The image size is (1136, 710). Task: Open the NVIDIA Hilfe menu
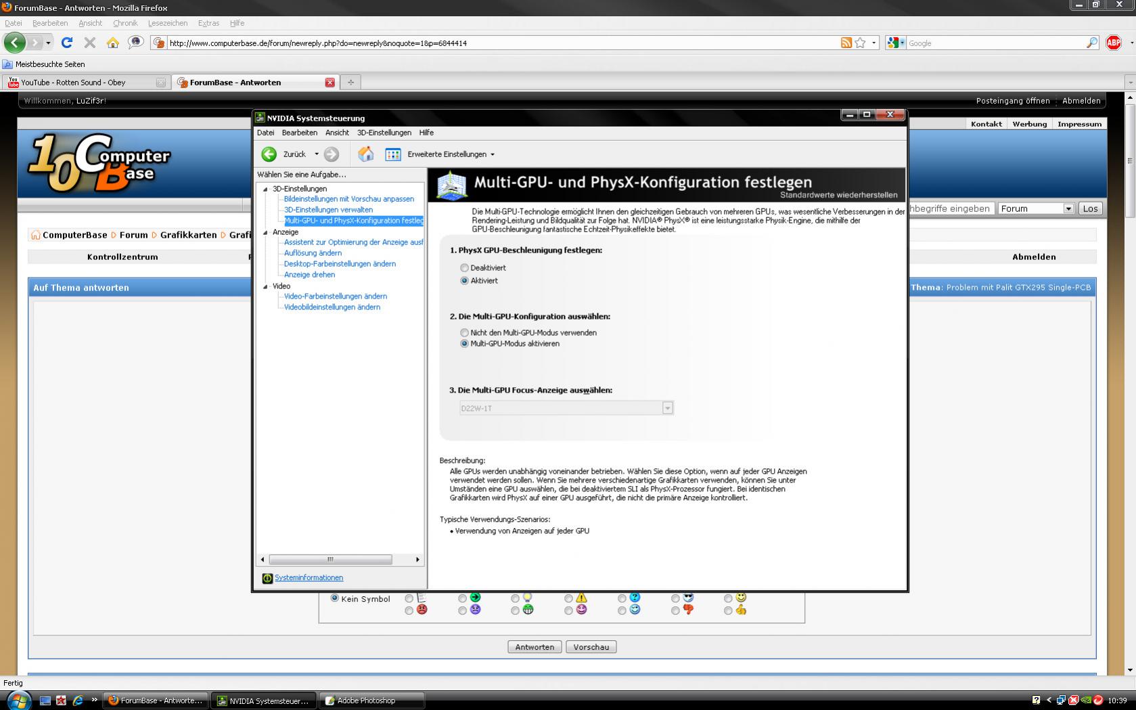point(426,133)
